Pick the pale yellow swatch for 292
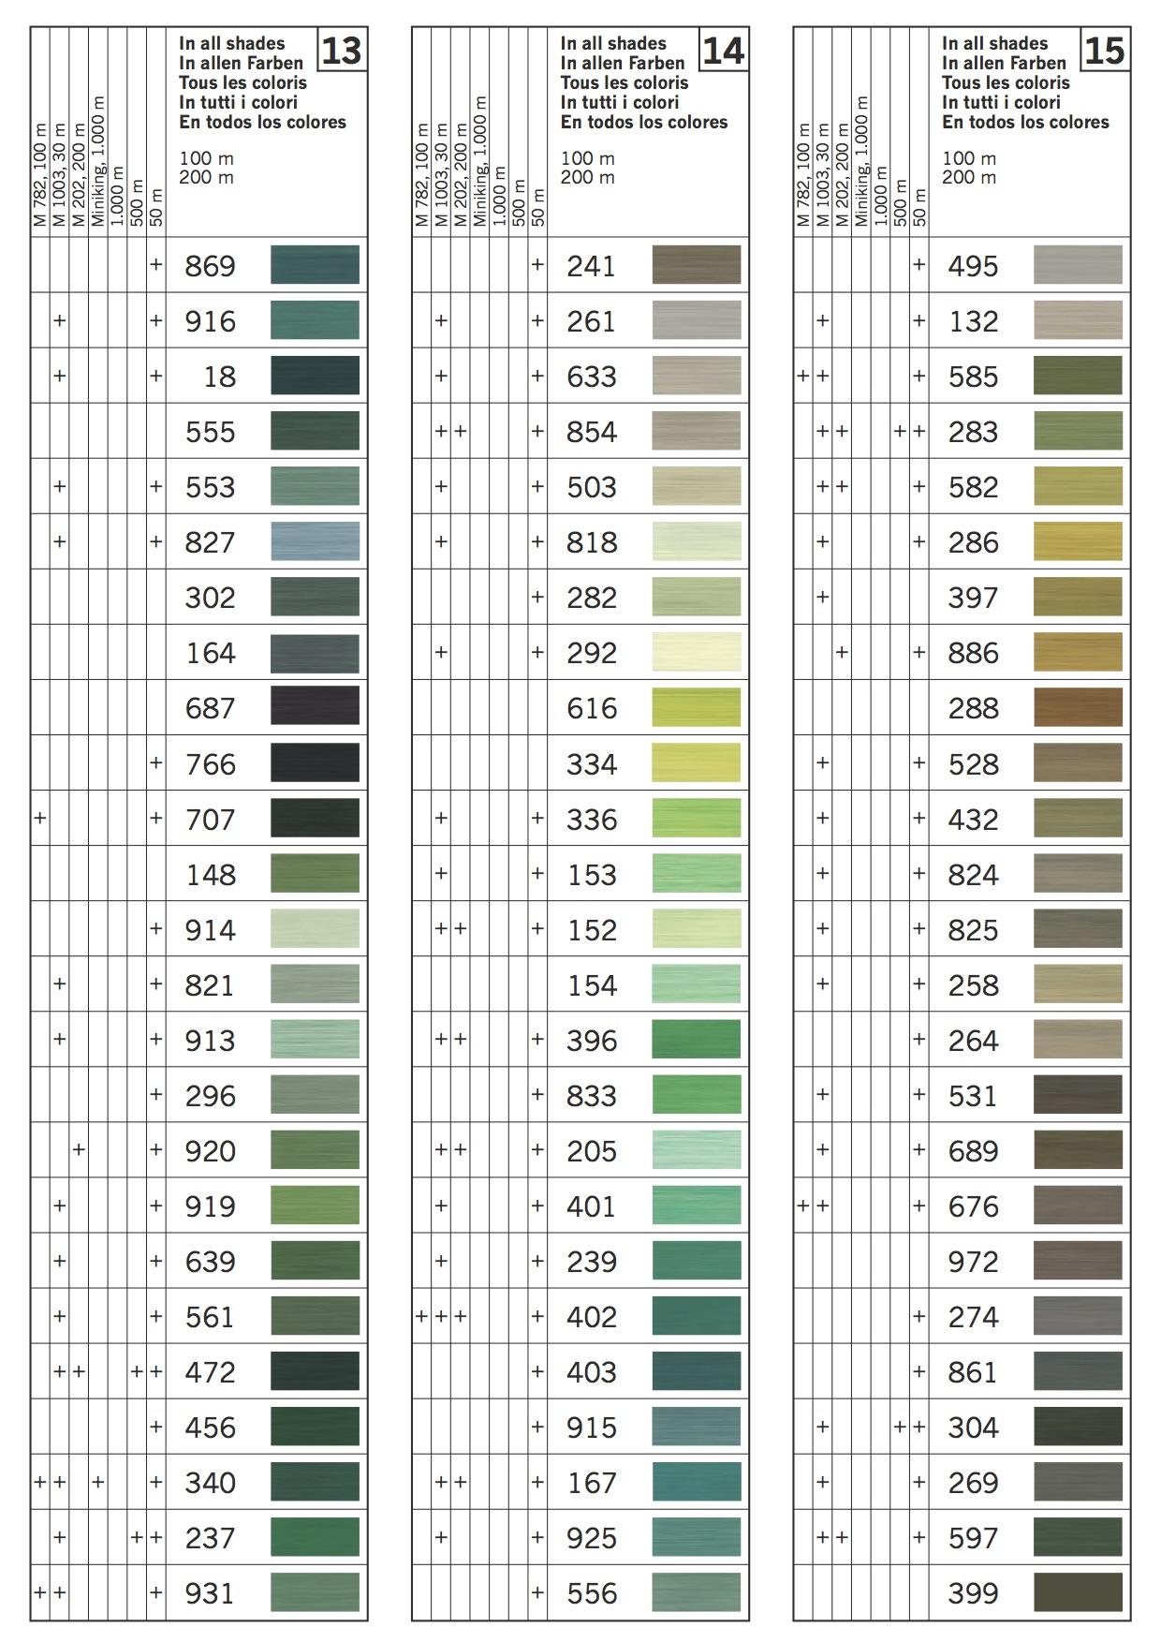Viewport: 1161px width, 1642px height. click(x=696, y=652)
